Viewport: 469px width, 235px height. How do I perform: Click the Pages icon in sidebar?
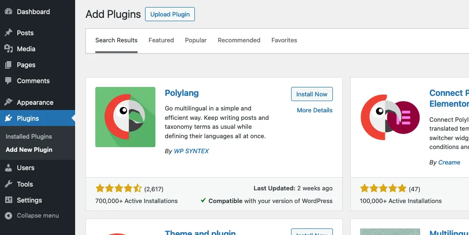pyautogui.click(x=8, y=65)
